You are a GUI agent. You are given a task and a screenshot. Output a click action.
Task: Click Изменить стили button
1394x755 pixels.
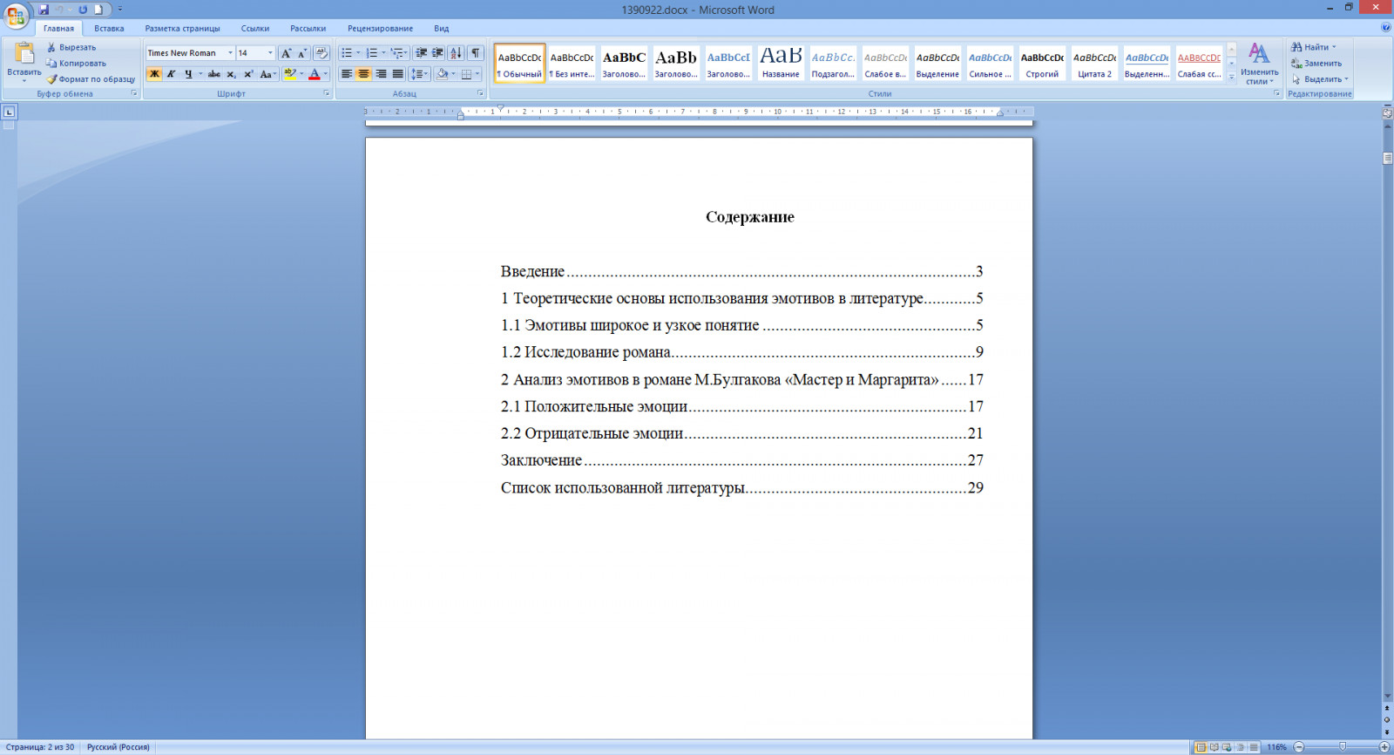pos(1260,63)
